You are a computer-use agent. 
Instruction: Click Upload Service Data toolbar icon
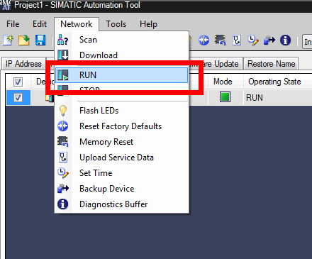237,40
